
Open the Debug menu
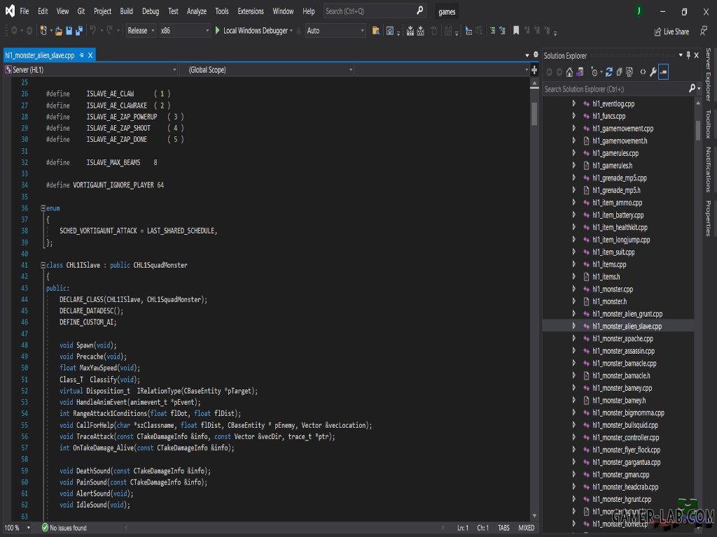[x=151, y=11]
